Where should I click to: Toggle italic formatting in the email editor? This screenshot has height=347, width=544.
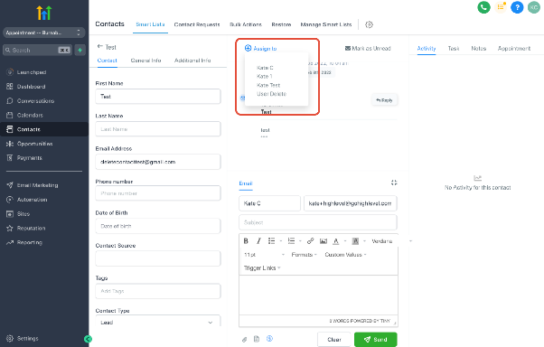tap(258, 240)
